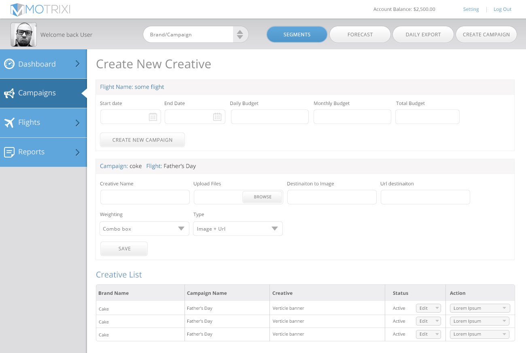Click the Setting link
526x353 pixels.
[471, 9]
